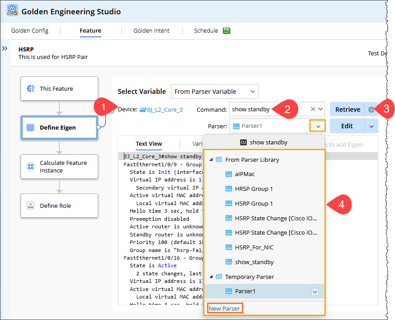This screenshot has height=320, width=395.
Task: Open the Golden Intent tab
Action: coord(151,31)
